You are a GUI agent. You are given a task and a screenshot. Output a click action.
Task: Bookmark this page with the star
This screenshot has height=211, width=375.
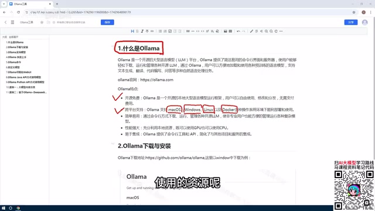point(354,12)
